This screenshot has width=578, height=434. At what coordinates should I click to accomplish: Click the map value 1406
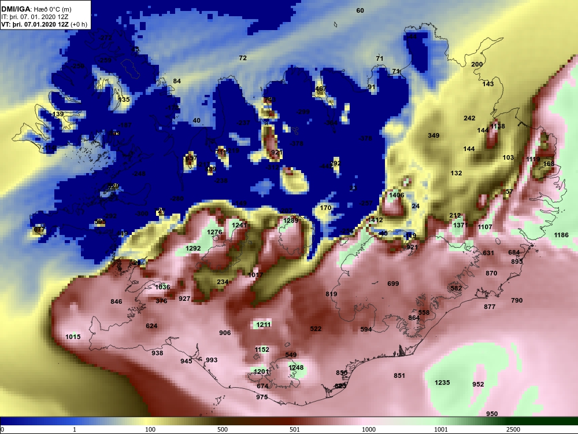coord(397,195)
